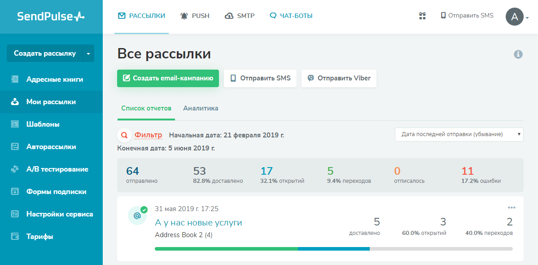The width and height of the screenshot is (538, 265).
Task: Click the 82.8% доставлено statistic
Action: click(x=218, y=175)
